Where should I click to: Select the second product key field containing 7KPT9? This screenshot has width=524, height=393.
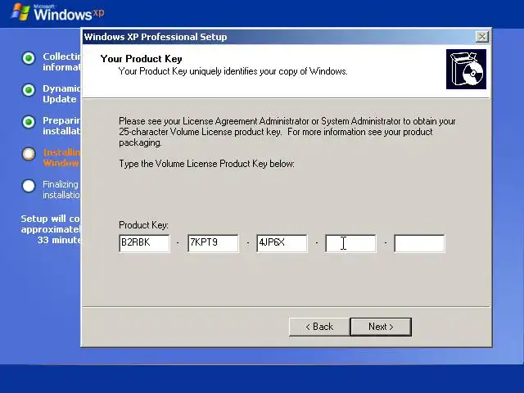tap(213, 243)
